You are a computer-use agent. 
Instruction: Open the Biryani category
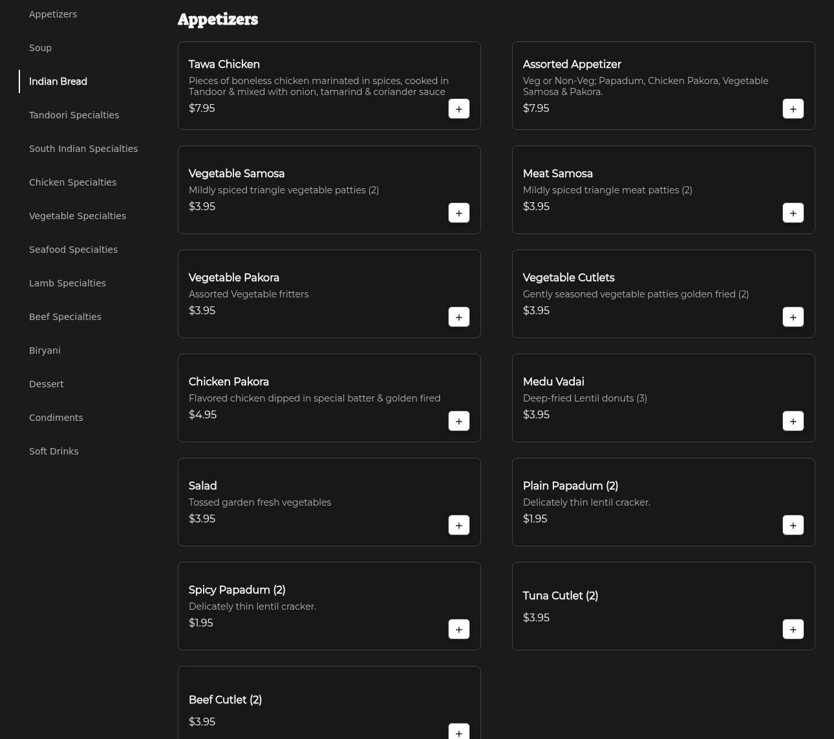point(45,350)
